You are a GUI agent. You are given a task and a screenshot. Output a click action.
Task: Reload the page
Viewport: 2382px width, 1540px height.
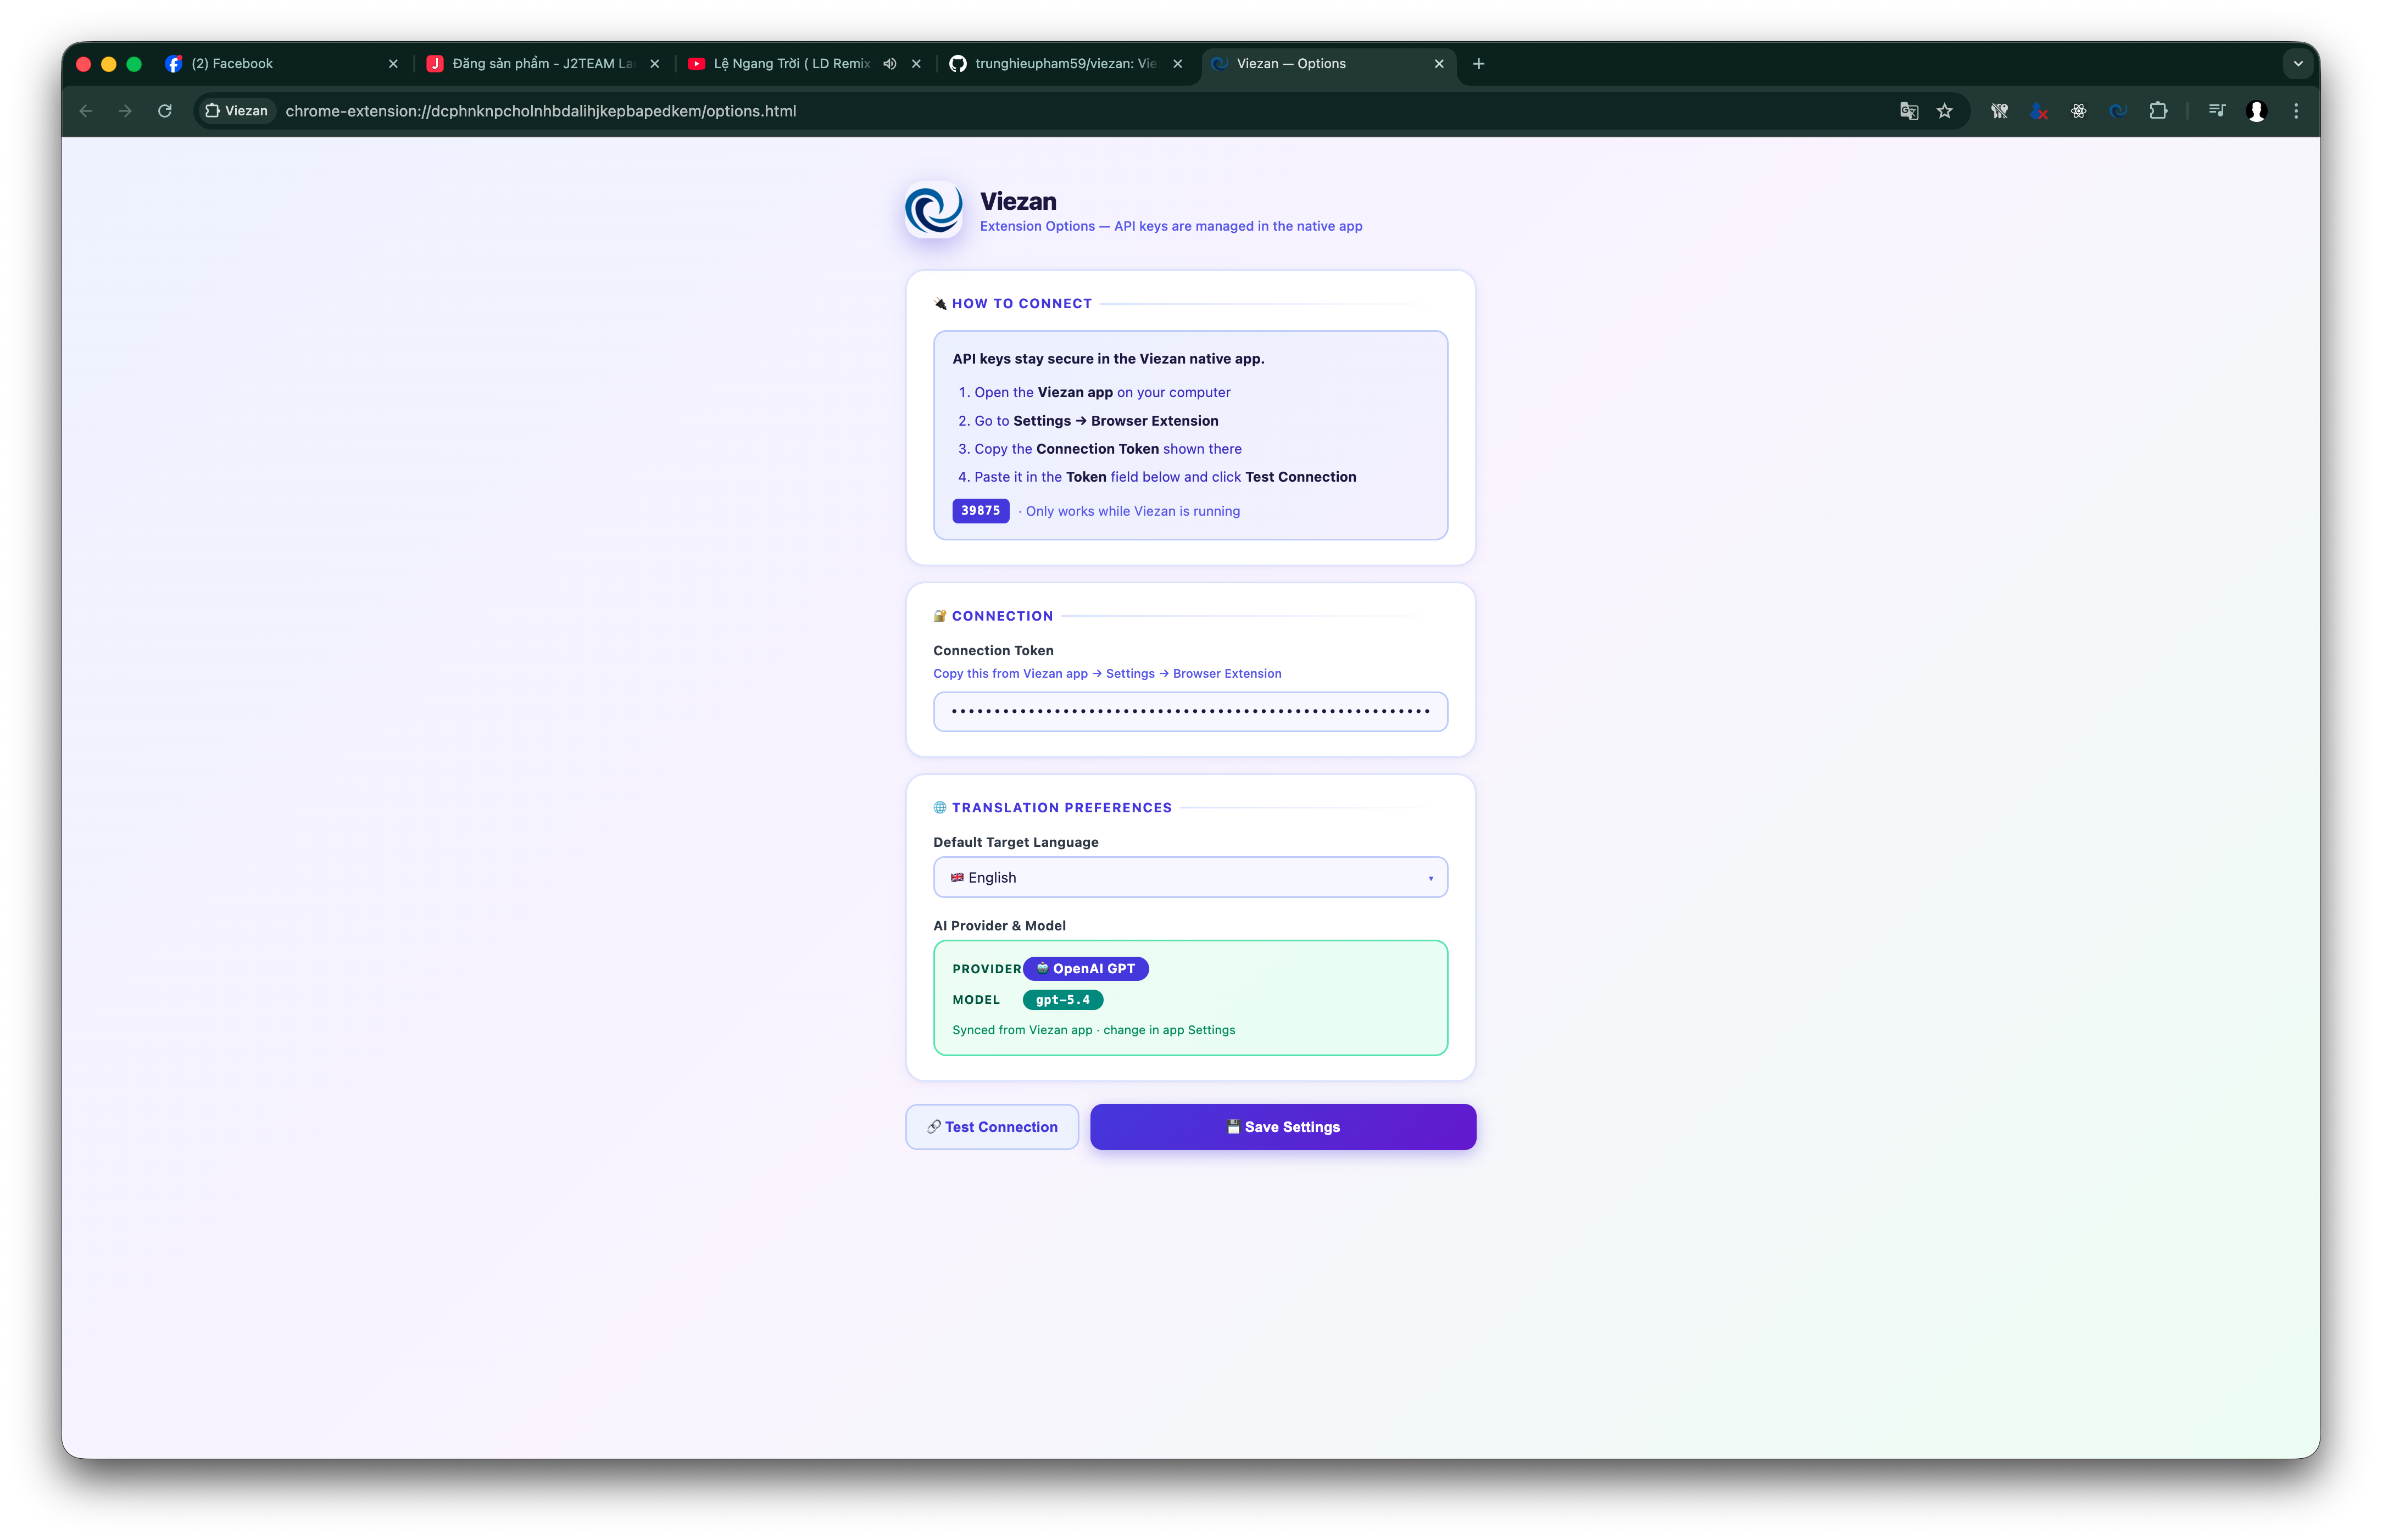tap(165, 111)
